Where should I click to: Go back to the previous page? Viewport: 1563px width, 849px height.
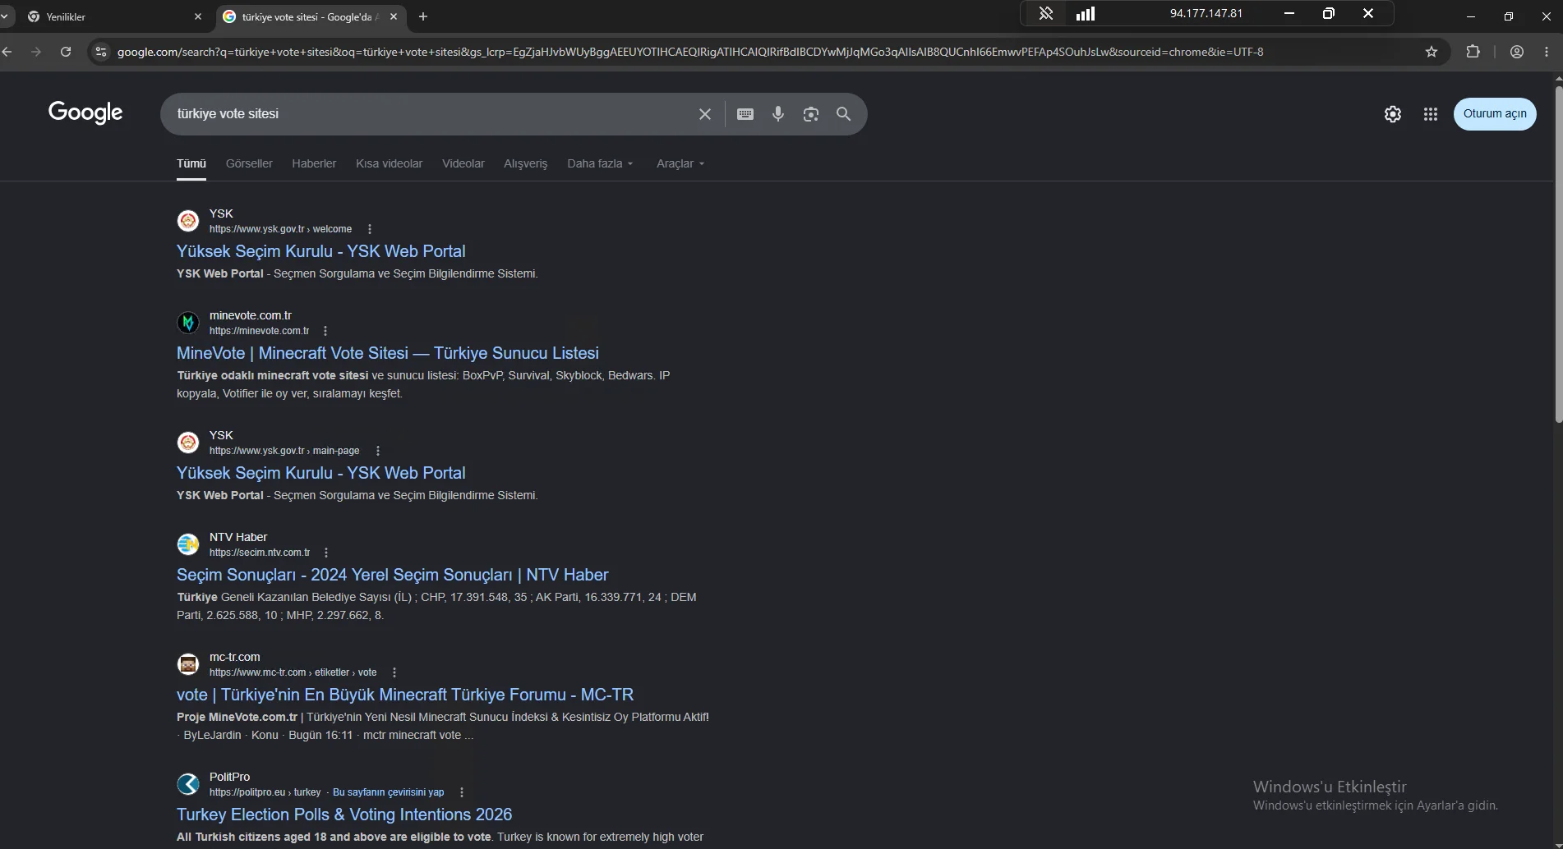point(7,52)
